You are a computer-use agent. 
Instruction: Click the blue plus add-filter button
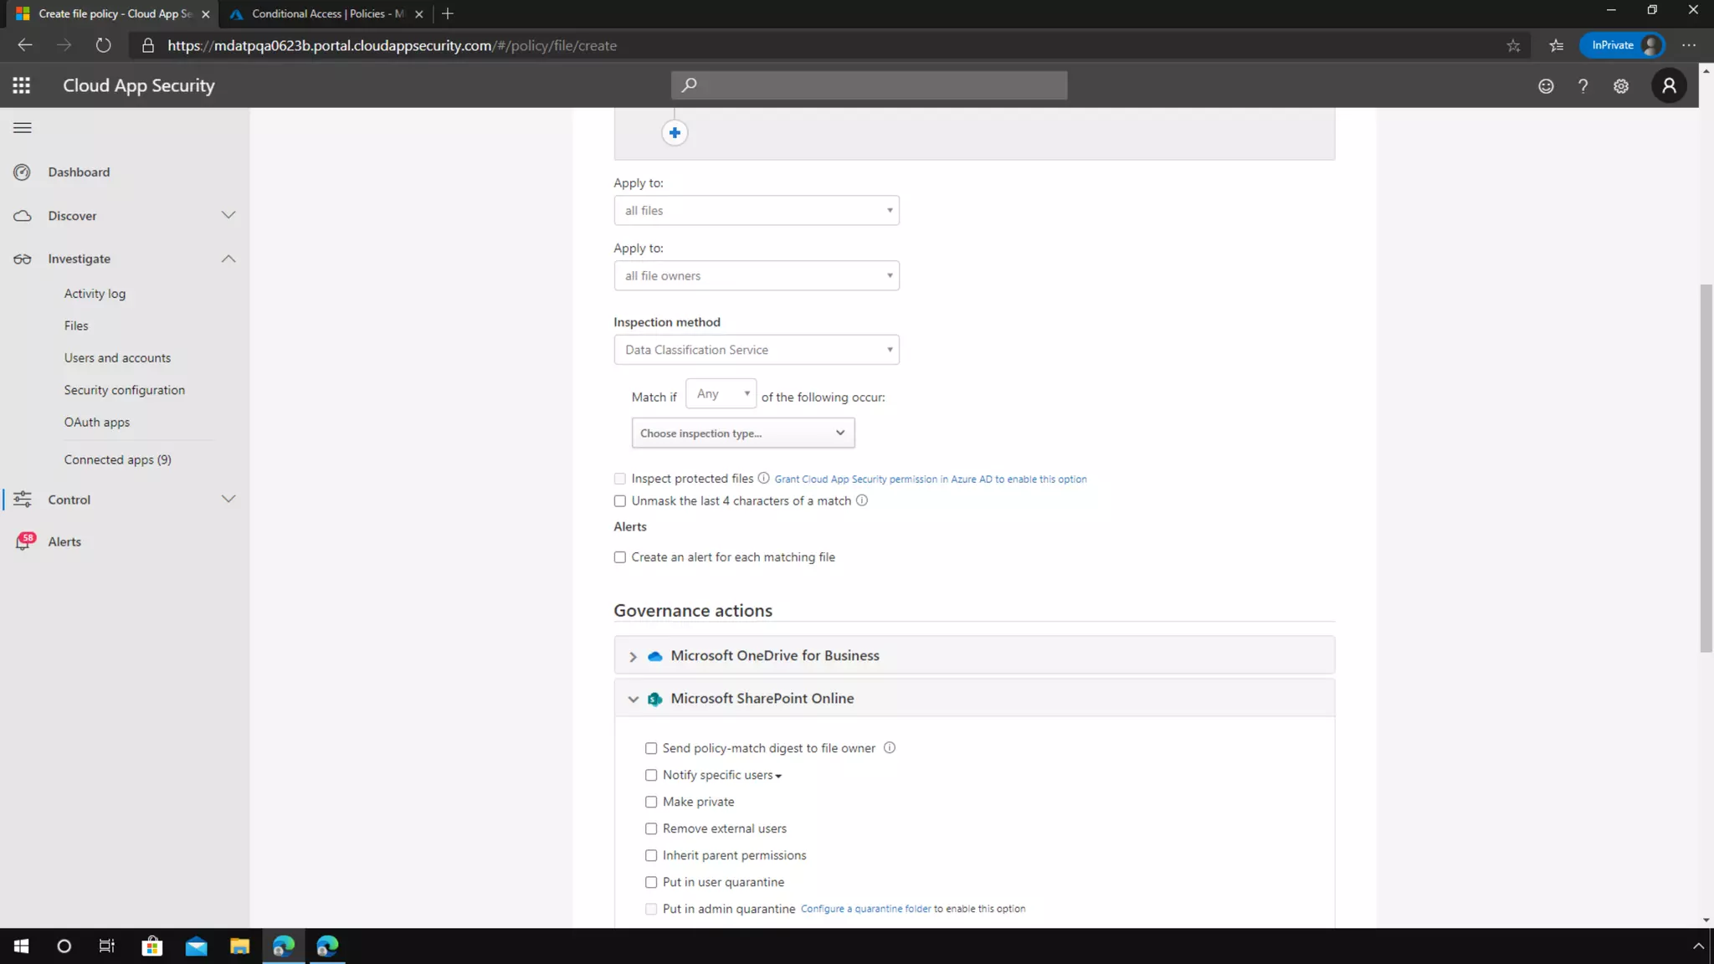click(675, 133)
